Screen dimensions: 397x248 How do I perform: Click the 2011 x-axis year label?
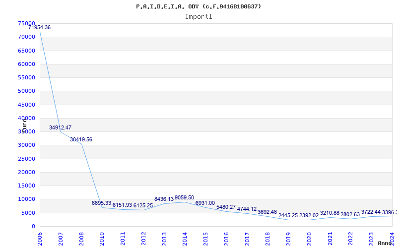pos(123,239)
